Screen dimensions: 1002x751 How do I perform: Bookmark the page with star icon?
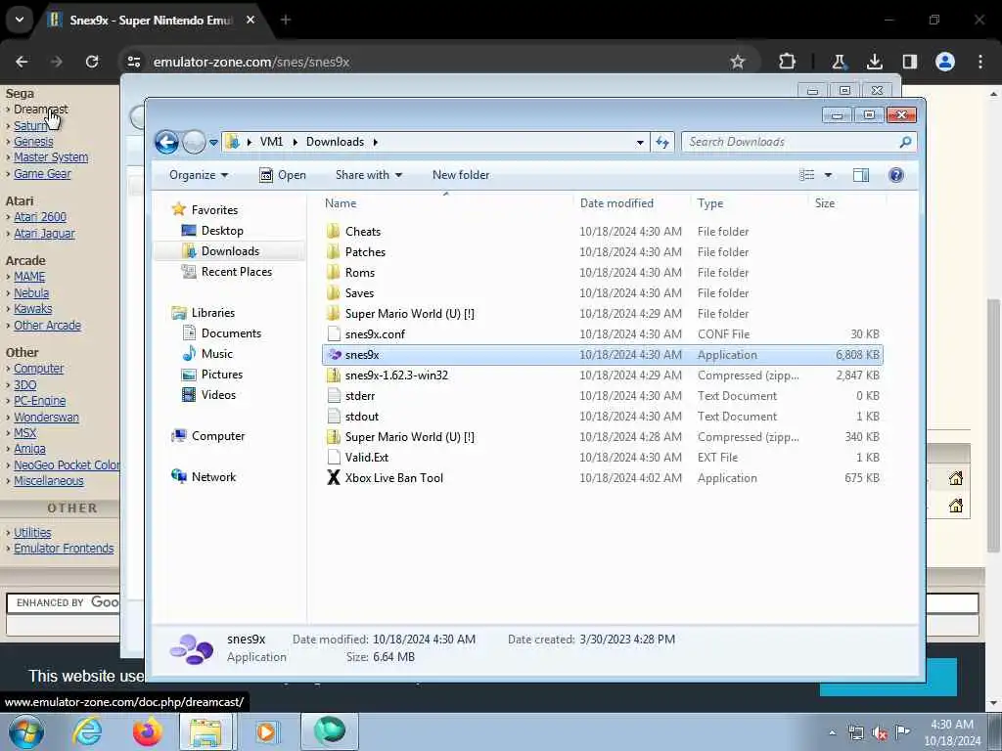[738, 62]
